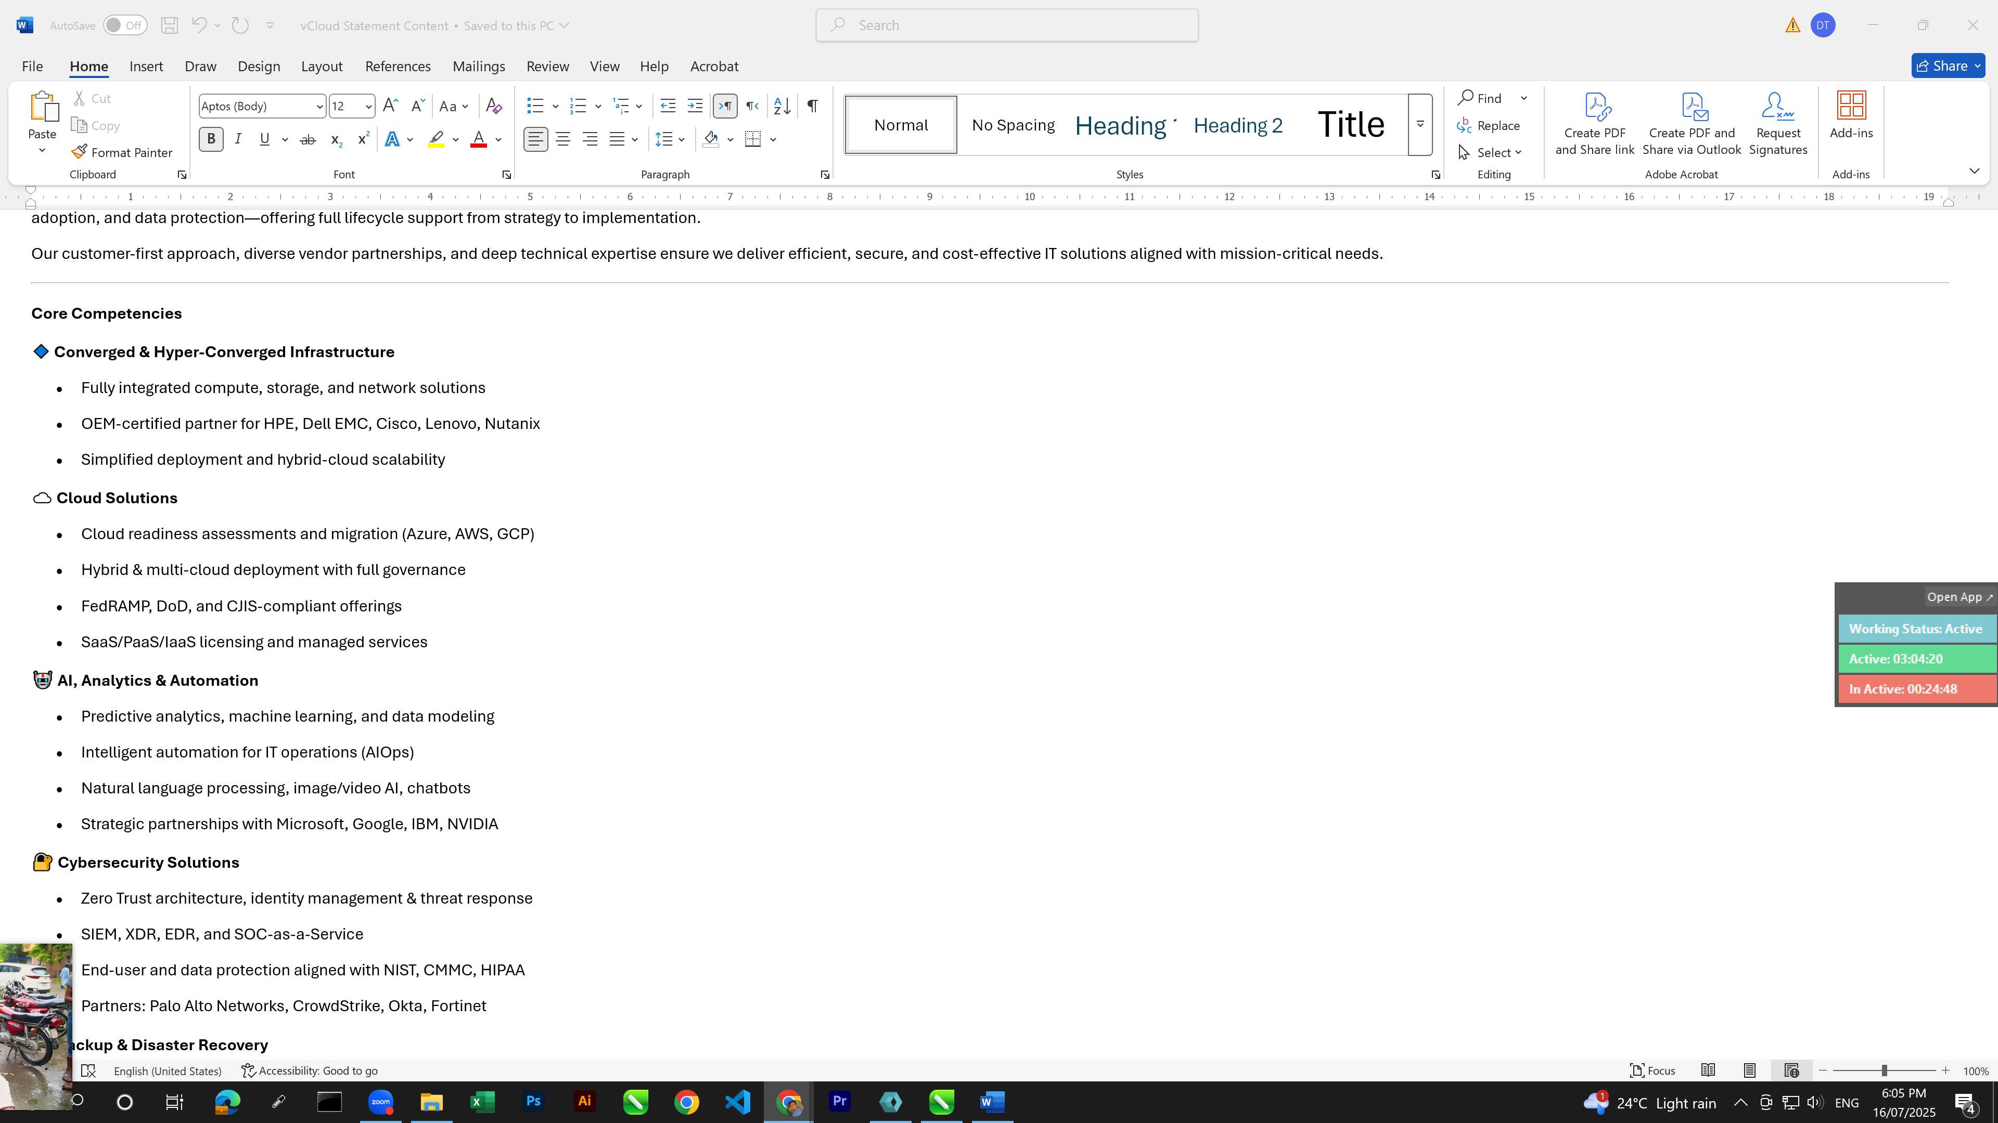Screen dimensions: 1998x1123
Task: Click the Focus mode button
Action: click(x=1653, y=1070)
